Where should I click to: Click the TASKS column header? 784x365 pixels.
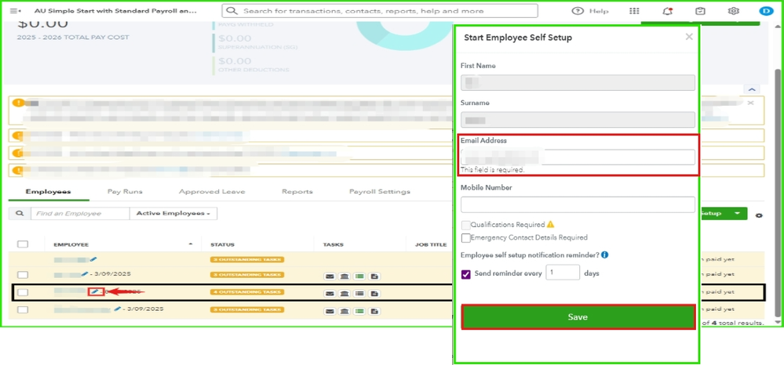pyautogui.click(x=333, y=244)
